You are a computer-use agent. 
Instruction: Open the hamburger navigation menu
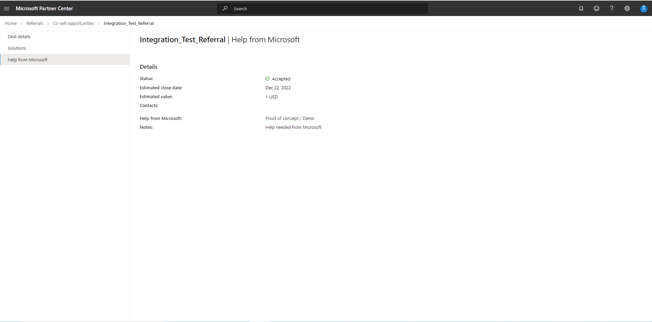[x=6, y=9]
